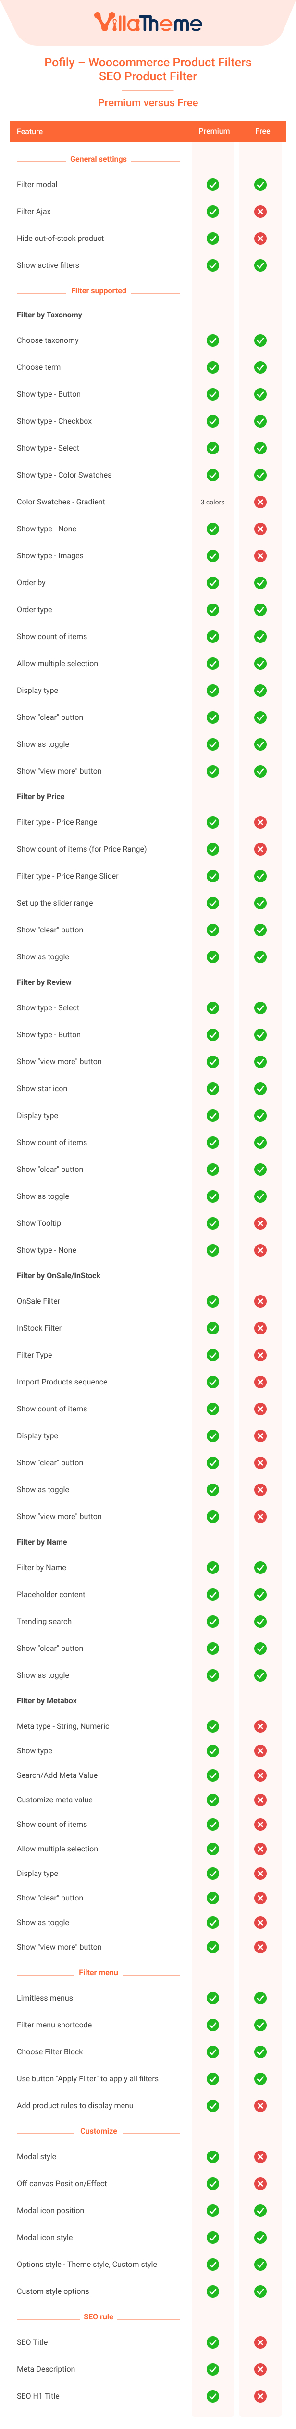Click the Feature column header

(x=29, y=131)
